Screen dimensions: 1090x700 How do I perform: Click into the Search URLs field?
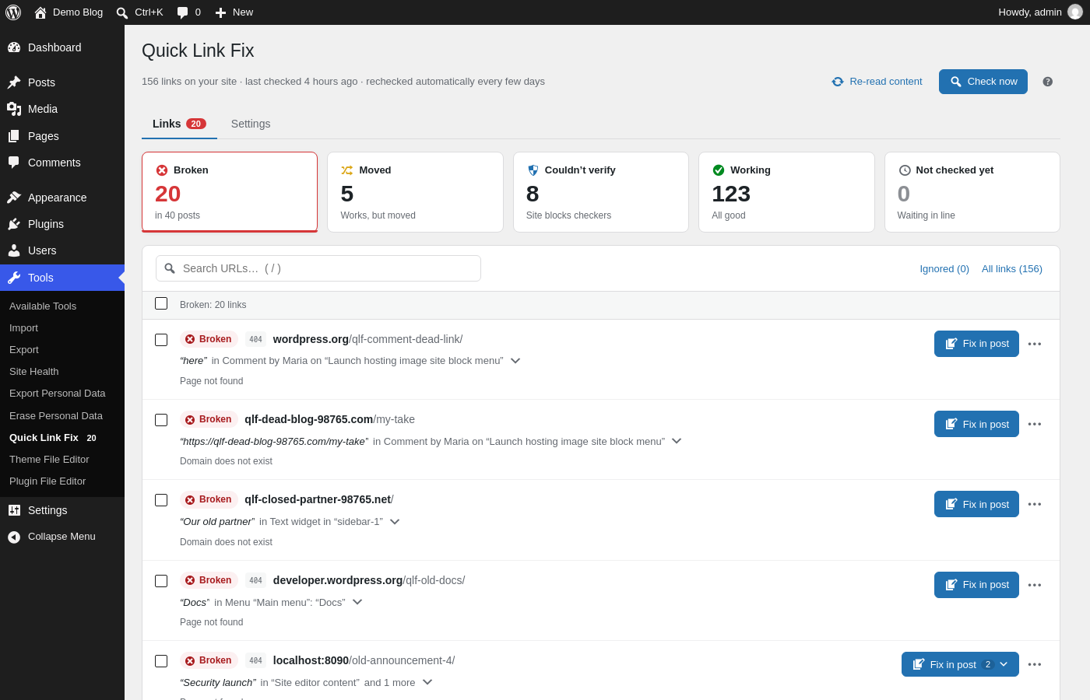[318, 268]
